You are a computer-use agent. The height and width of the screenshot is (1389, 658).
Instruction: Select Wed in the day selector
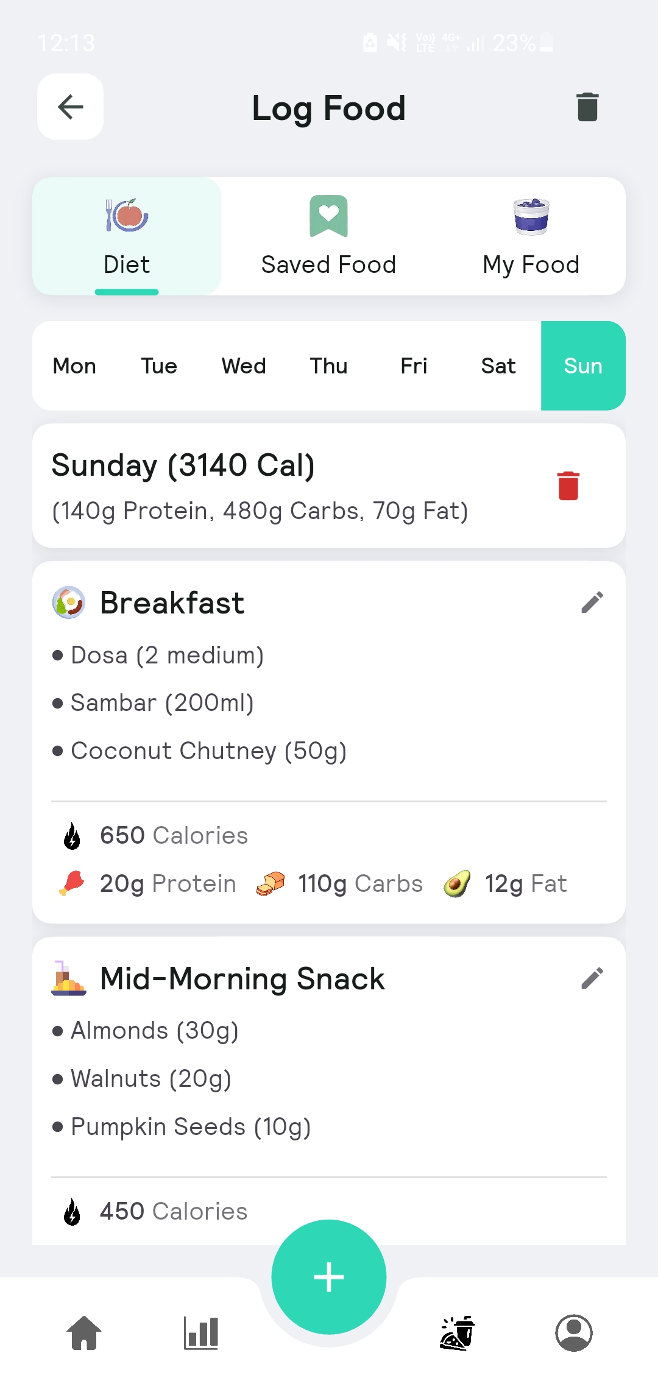click(x=244, y=366)
